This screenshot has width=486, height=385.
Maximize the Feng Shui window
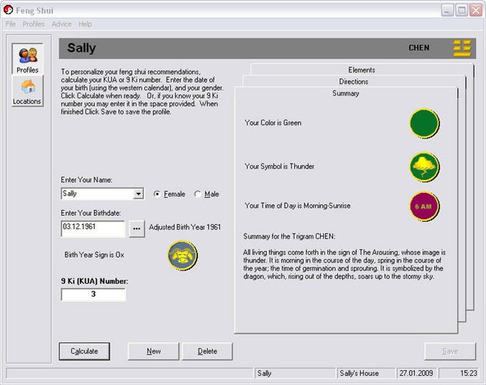tap(462, 11)
